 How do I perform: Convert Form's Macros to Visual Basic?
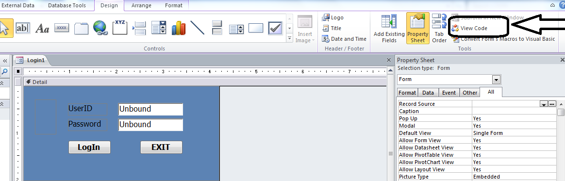tap(503, 39)
